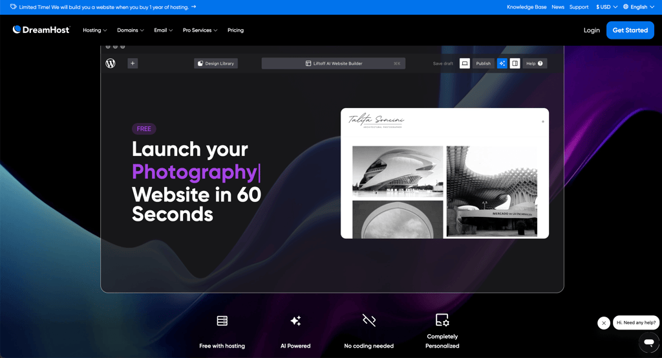Expand the Domains menu
Viewport: 662px width, 358px height.
(x=131, y=30)
